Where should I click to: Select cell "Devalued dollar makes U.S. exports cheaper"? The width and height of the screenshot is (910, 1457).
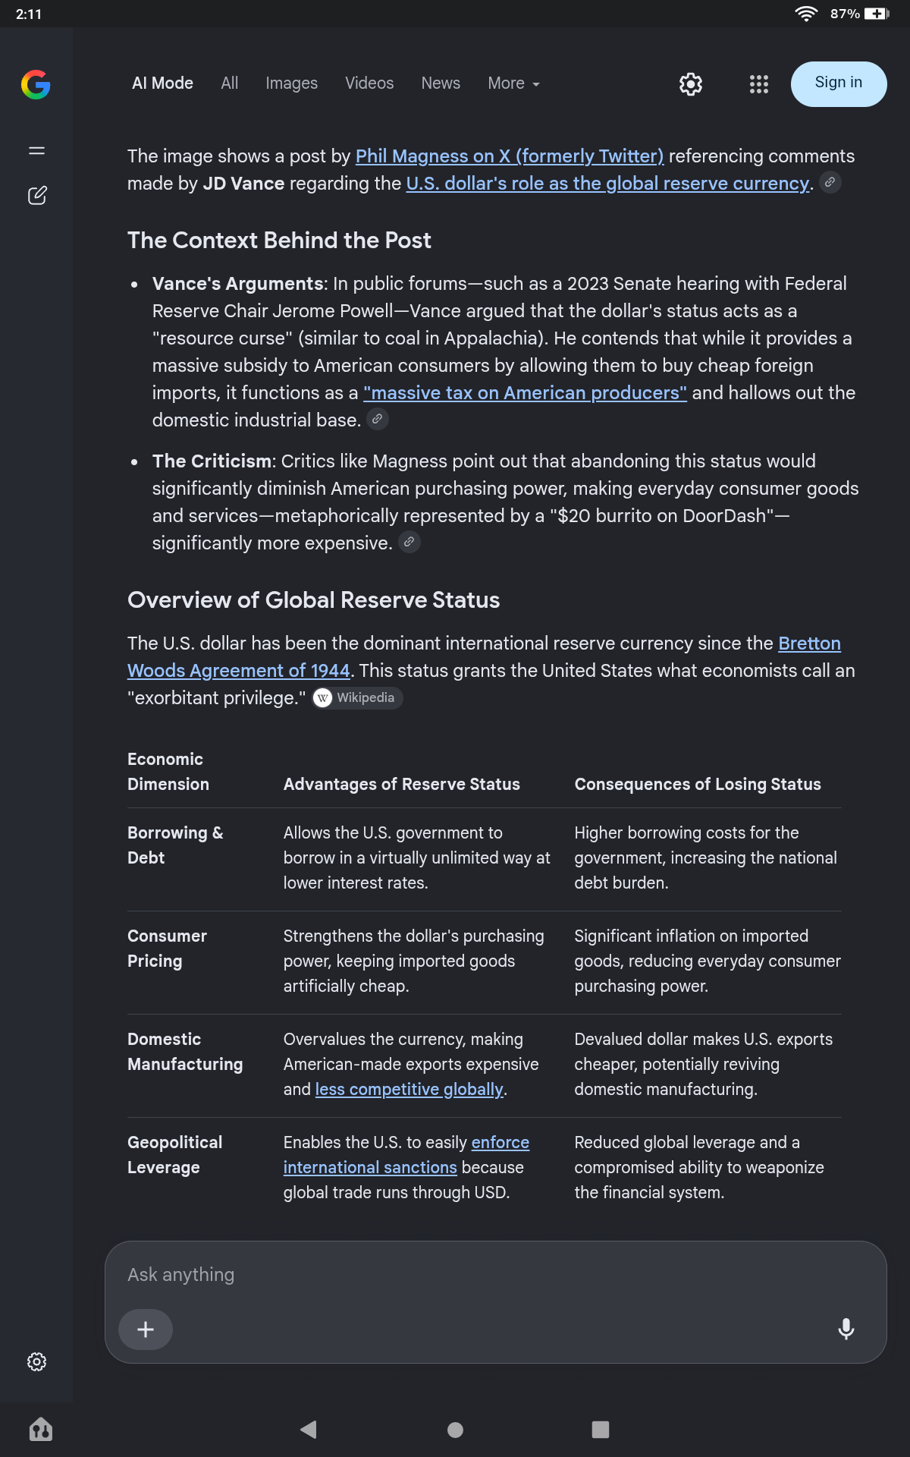[703, 1064]
